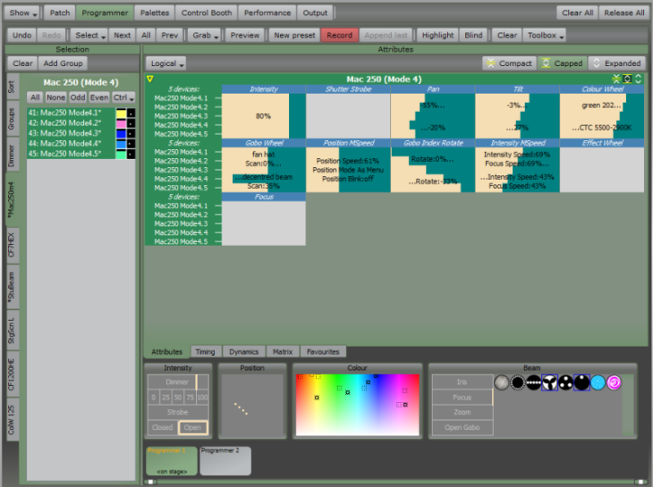Toggle Blind mode
Screen dimensions: 653x487
coord(473,36)
